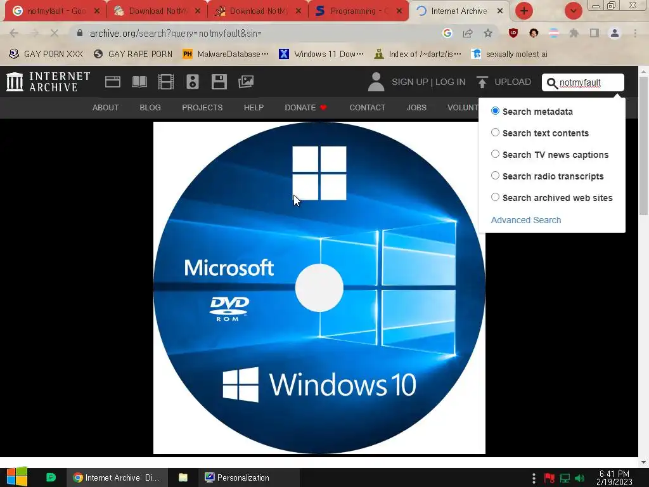
Task: Select Search radio transcripts option
Action: point(495,176)
